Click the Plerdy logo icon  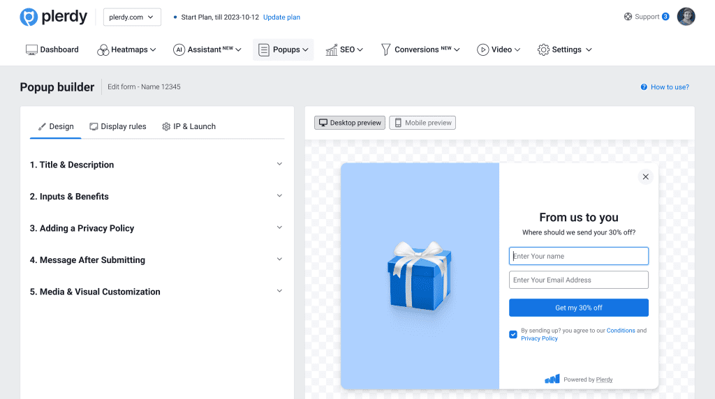click(29, 17)
